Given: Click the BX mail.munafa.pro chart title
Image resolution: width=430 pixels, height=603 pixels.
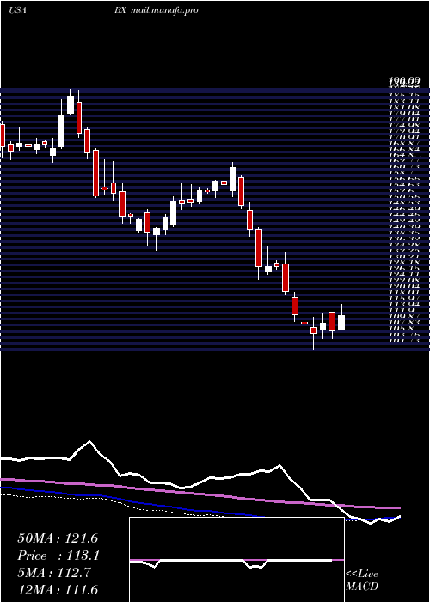Looking at the screenshot, I should coord(156,10).
